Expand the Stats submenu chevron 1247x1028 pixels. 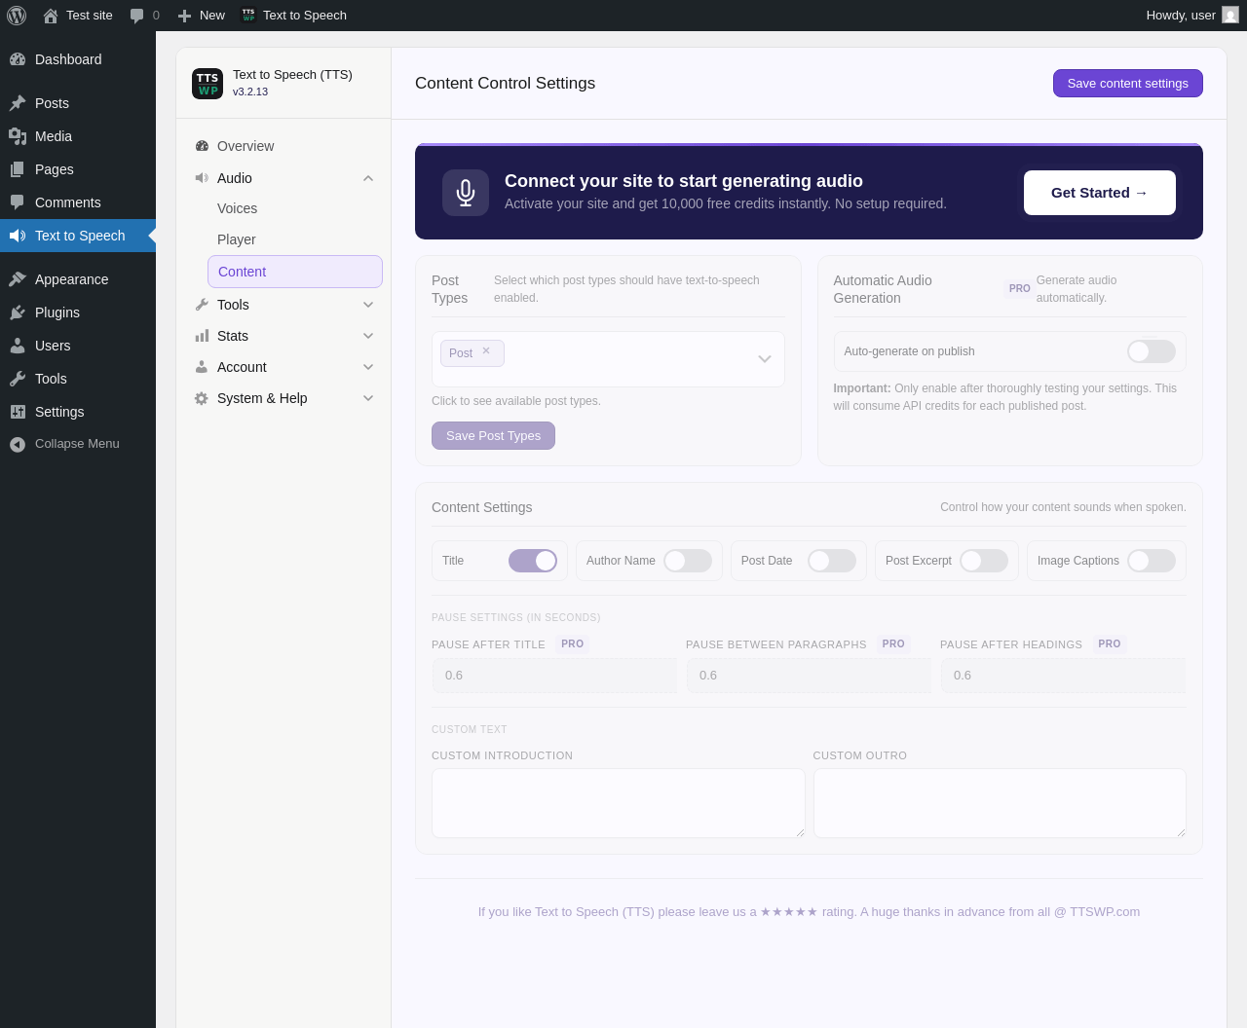[x=368, y=336]
